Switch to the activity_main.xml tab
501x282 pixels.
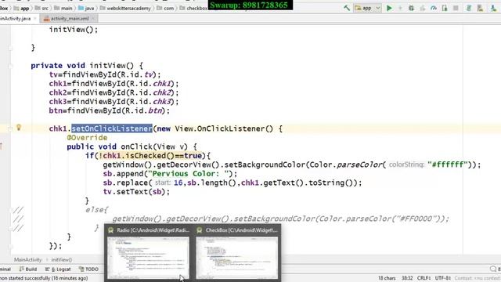[70, 19]
